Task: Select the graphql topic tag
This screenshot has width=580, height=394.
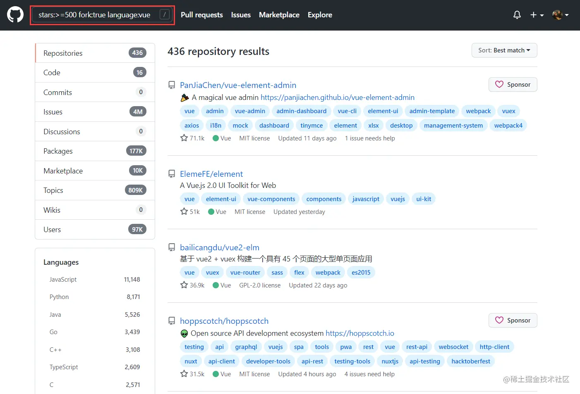Action: pyautogui.click(x=246, y=347)
